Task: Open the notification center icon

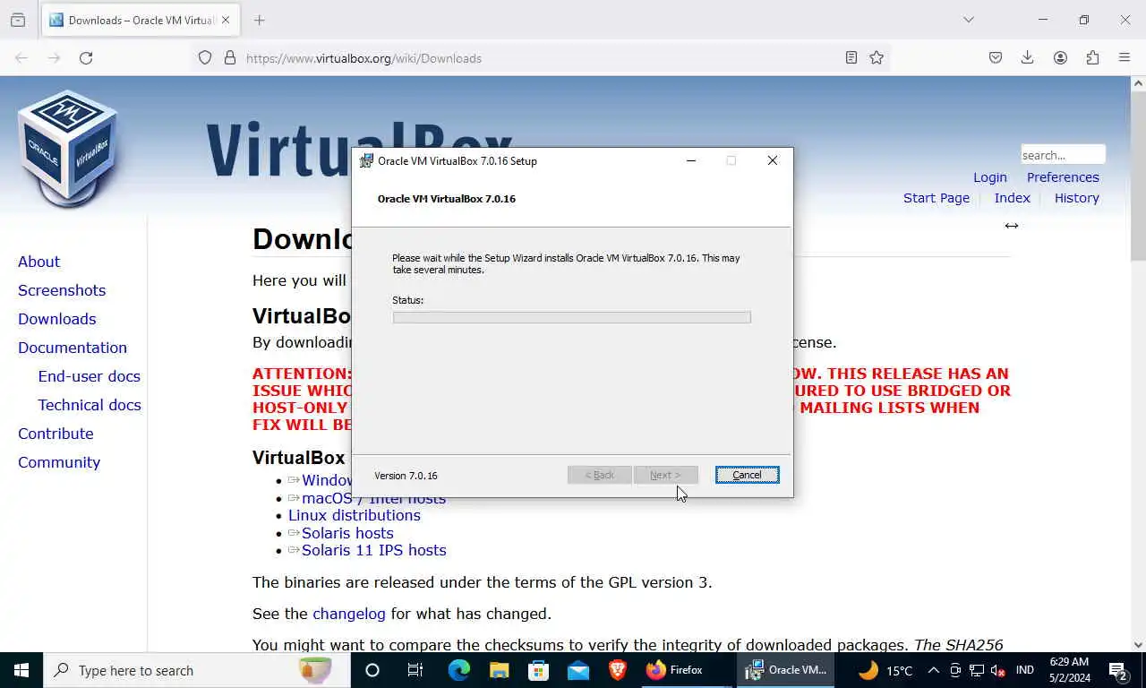Action: pyautogui.click(x=1117, y=670)
